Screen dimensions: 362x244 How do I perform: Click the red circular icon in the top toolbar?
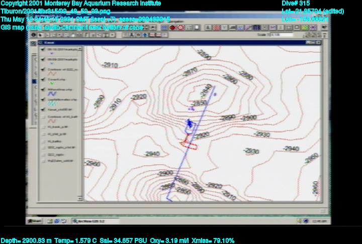click(173, 28)
